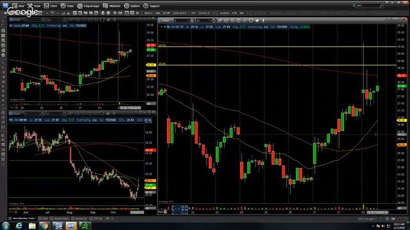Click the Twitter icon in the large right chart toolbar

coord(257,20)
